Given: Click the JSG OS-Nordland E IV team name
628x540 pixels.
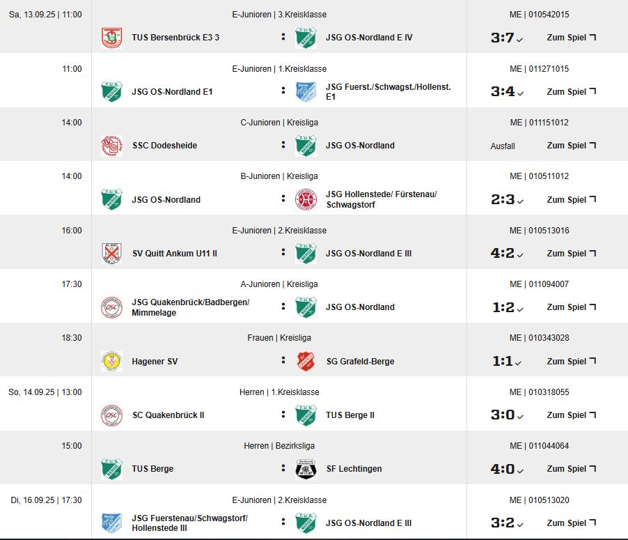Looking at the screenshot, I should tap(369, 38).
